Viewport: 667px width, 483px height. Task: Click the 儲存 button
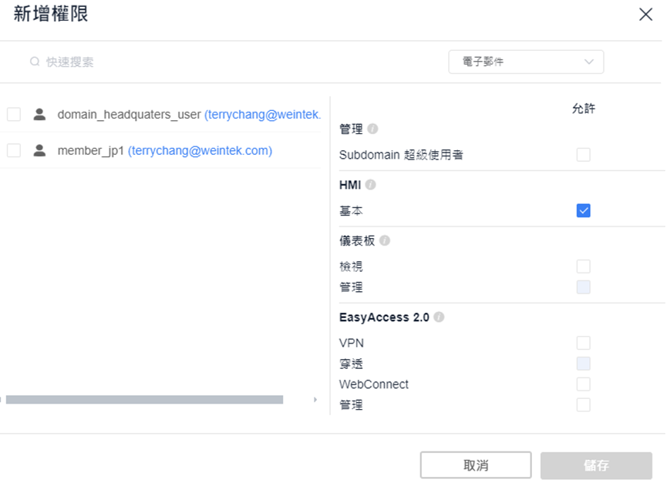pos(596,465)
